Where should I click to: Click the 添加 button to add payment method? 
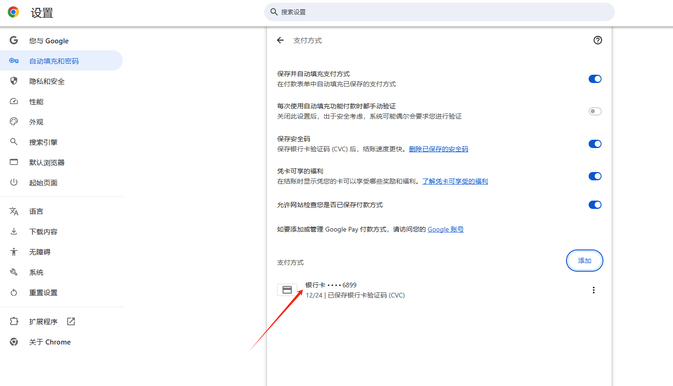point(584,261)
